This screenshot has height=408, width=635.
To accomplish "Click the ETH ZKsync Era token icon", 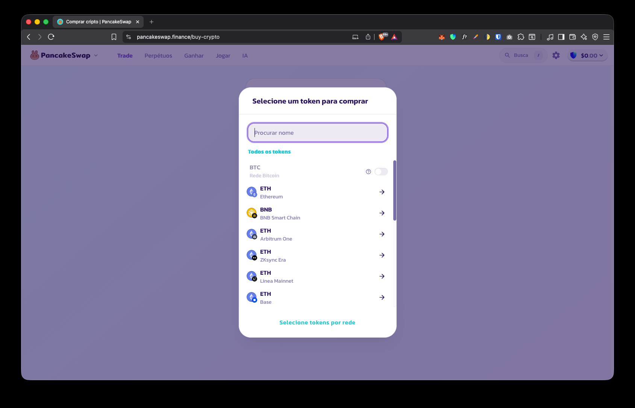I will pos(252,255).
